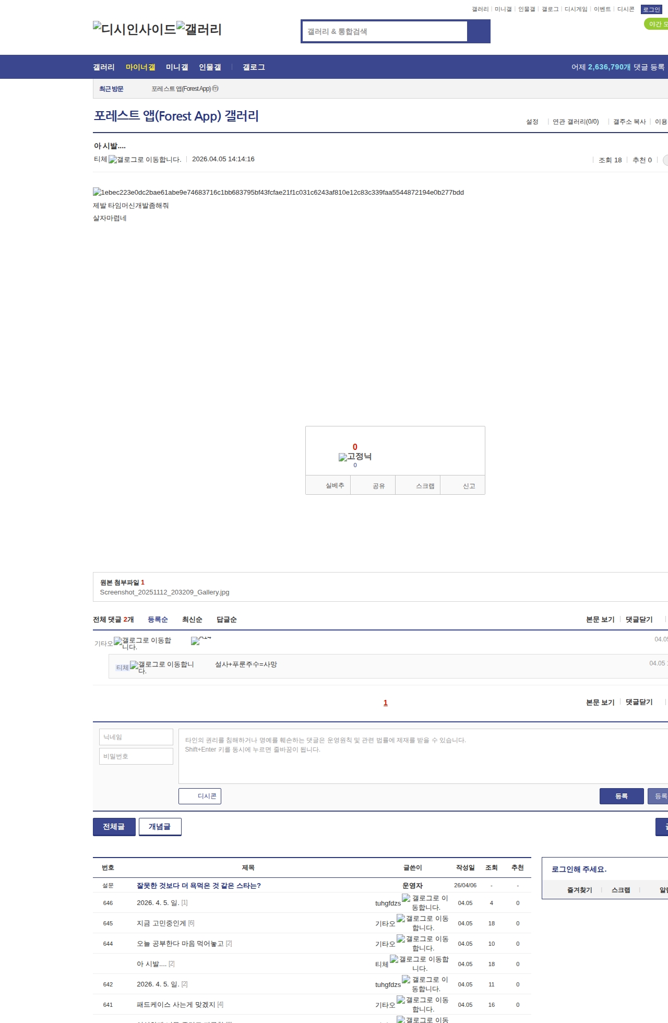Click the 실베추 button
668x1023 pixels.
pyautogui.click(x=328, y=485)
